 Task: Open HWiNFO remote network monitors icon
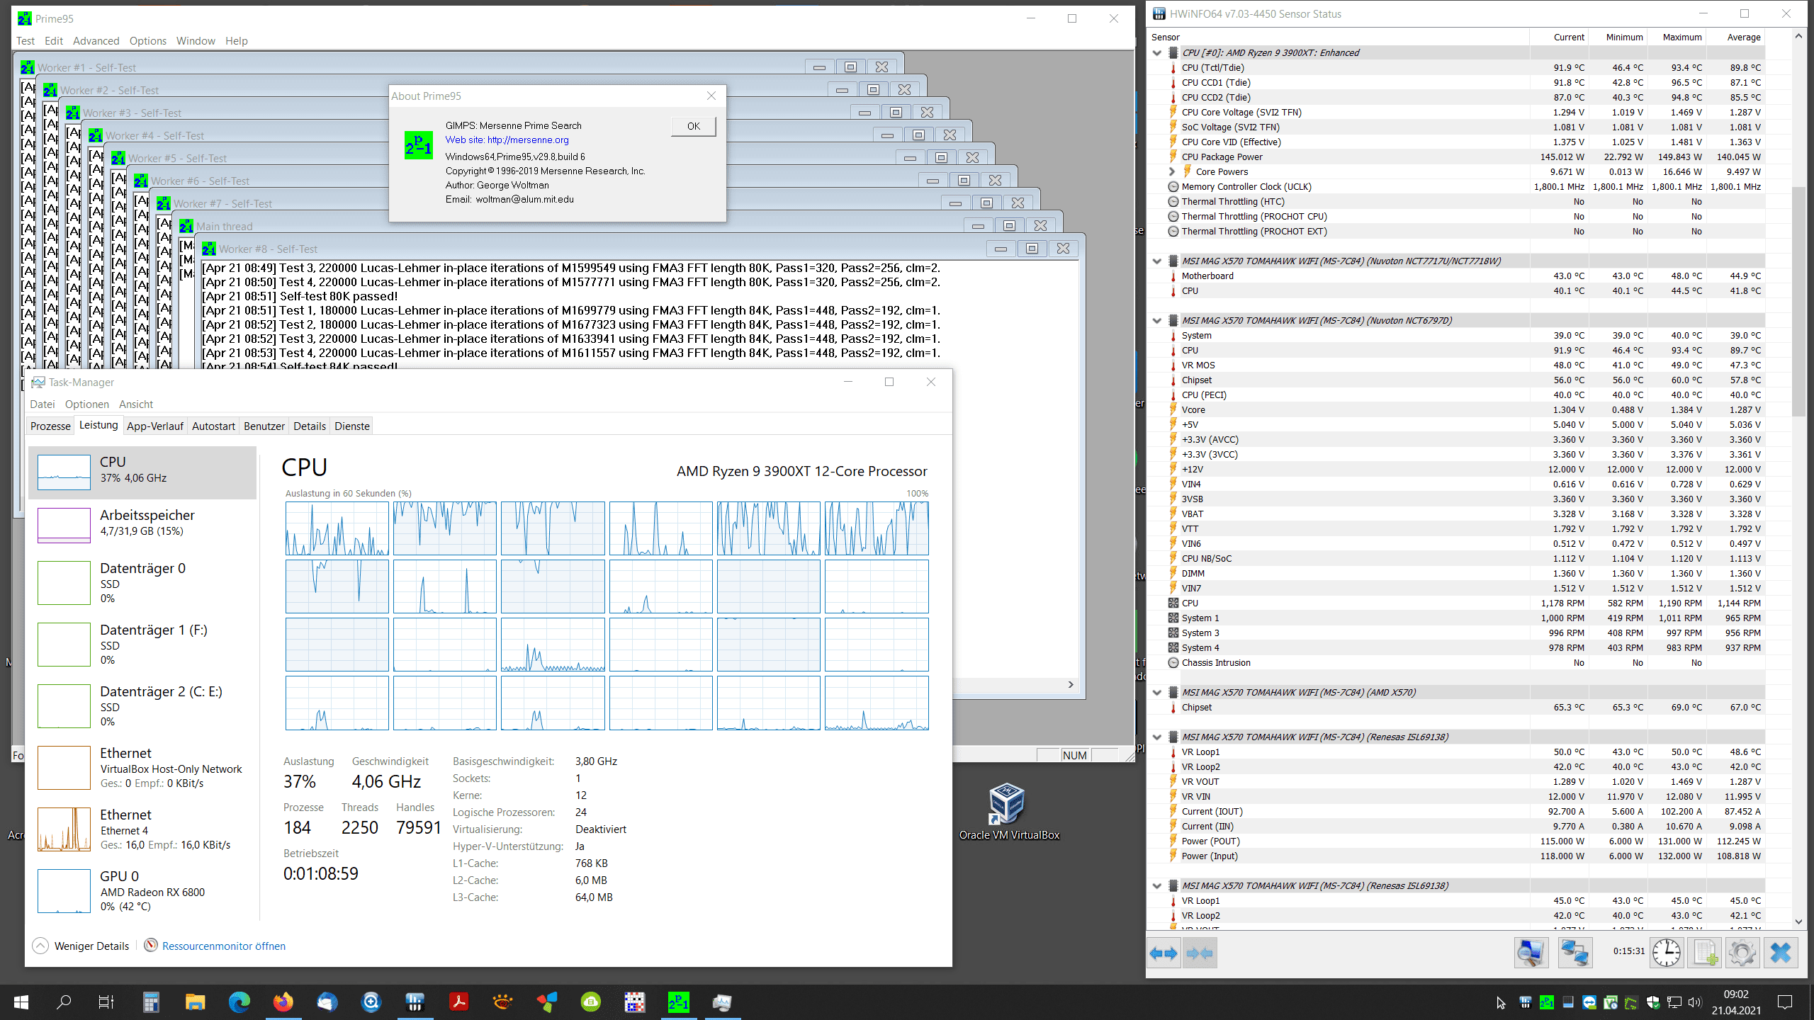click(x=1574, y=953)
